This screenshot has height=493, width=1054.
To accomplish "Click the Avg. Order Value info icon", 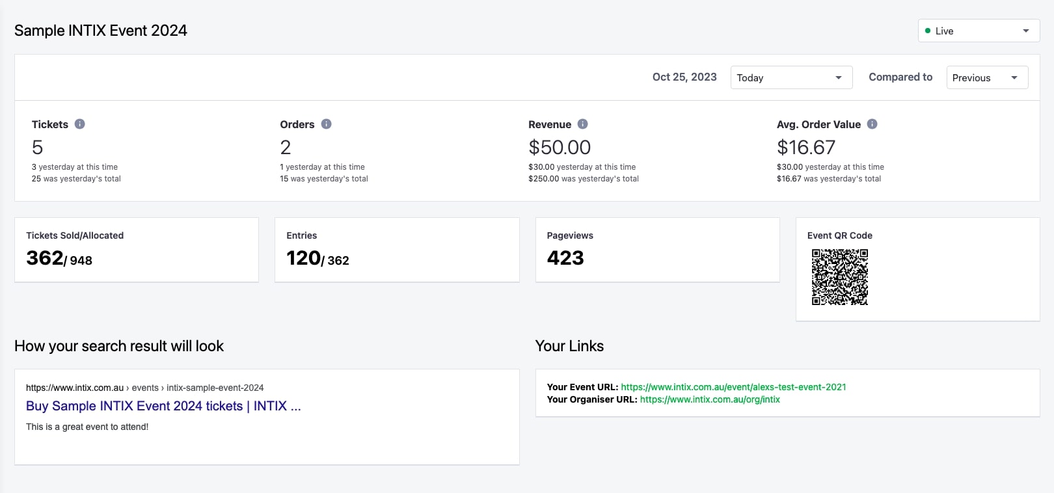I will click(x=872, y=124).
